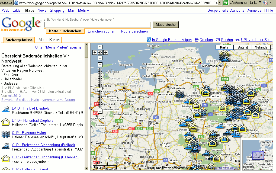This screenshot has height=173, width=276.
Task: Open the Meine Karten tab
Action: click(x=49, y=40)
